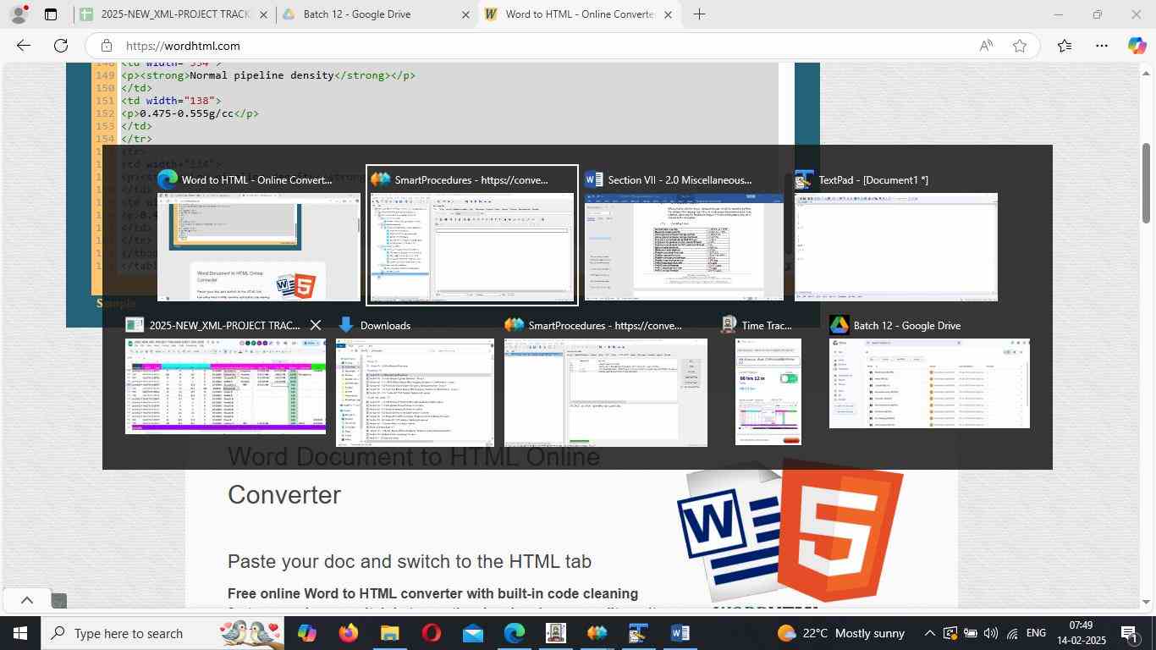Open the weather widget 22°C Mostly sunny
The width and height of the screenshot is (1156, 650).
tap(839, 633)
